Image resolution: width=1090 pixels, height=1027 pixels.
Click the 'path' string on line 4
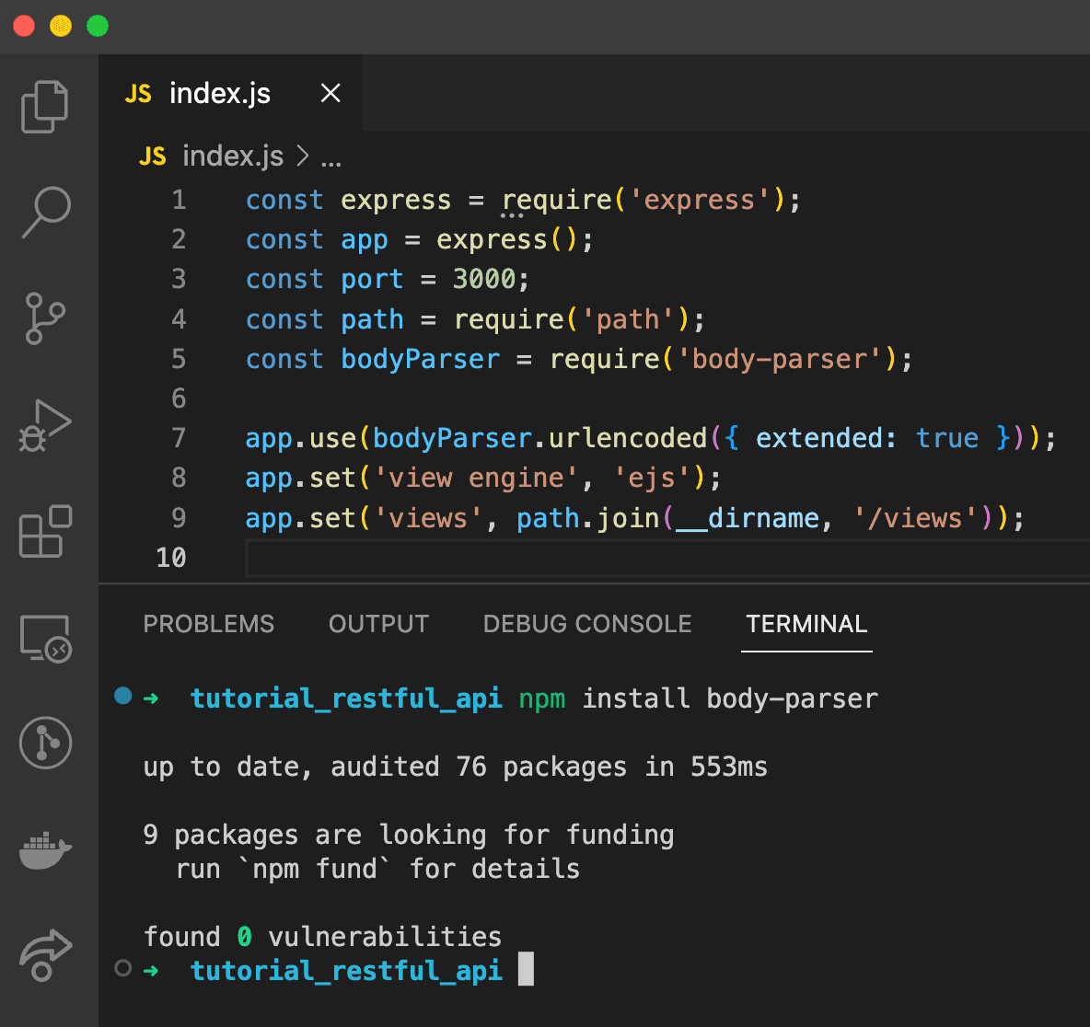coord(628,319)
